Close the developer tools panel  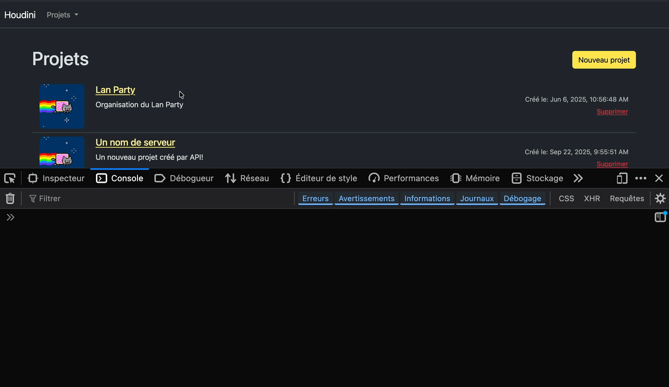[659, 178]
